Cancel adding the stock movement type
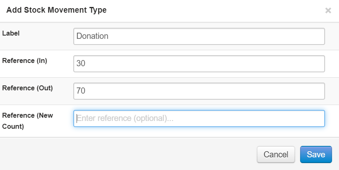 (276, 154)
